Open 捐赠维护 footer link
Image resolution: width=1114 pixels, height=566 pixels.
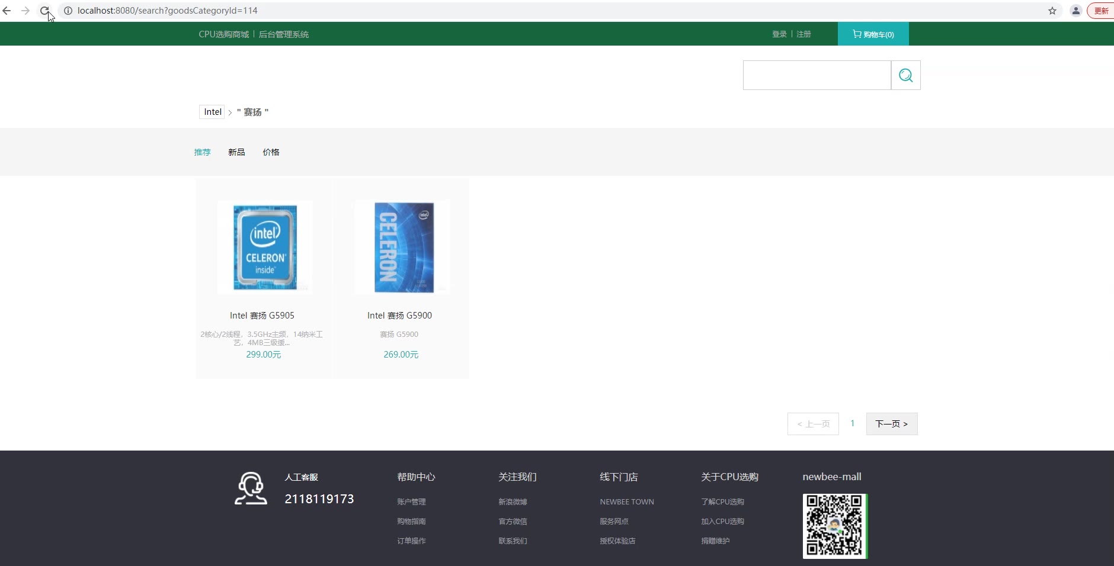[715, 541]
